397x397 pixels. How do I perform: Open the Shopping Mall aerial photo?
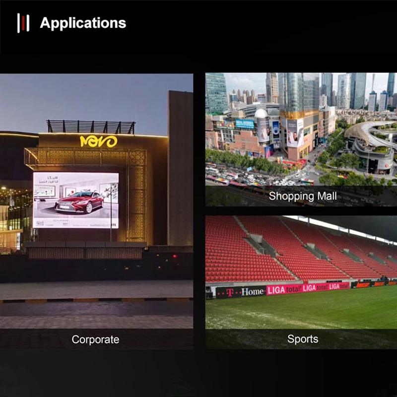pyautogui.click(x=301, y=139)
